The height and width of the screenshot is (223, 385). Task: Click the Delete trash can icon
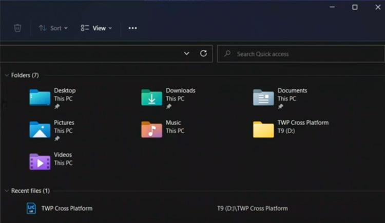17,28
